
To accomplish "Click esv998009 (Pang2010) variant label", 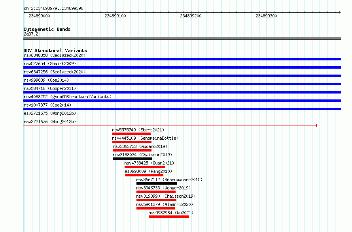I will [x=148, y=171].
